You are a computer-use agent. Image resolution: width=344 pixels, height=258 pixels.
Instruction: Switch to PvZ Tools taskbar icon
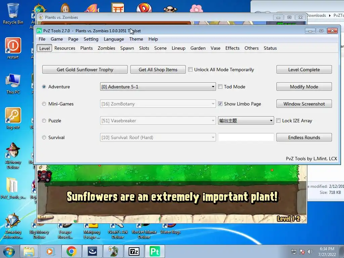pos(155,251)
